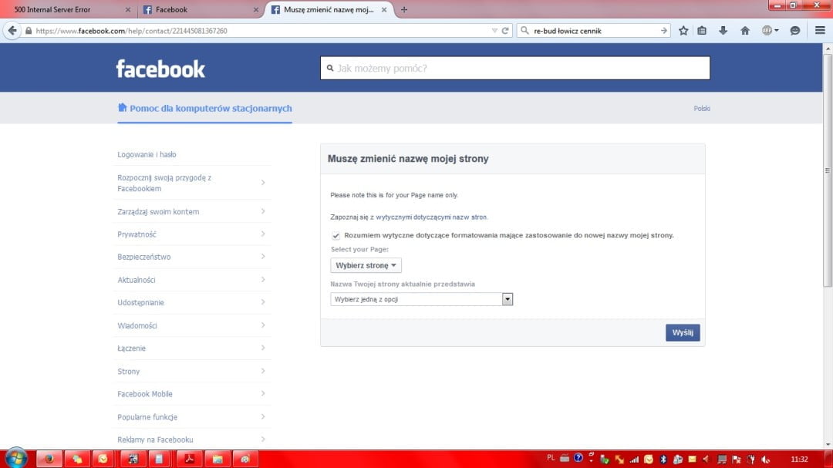Select the Pomoc dla komputerów stacjonarnych tab
The height and width of the screenshot is (468, 833).
204,109
